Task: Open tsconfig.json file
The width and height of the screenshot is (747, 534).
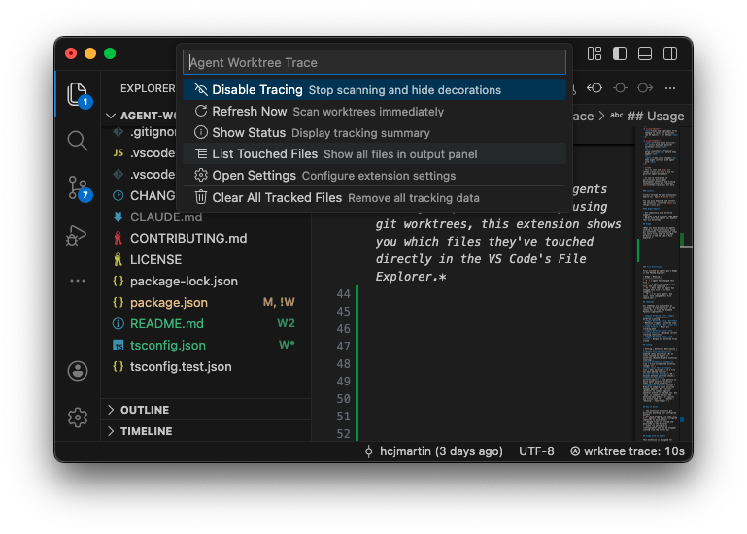Action: tap(206, 346)
